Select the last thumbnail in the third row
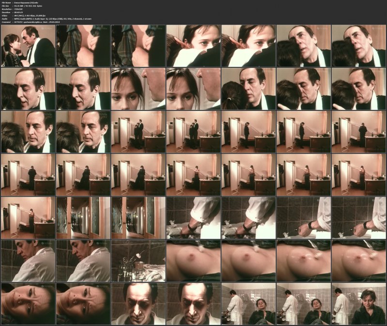387x326 pixels. (358, 131)
